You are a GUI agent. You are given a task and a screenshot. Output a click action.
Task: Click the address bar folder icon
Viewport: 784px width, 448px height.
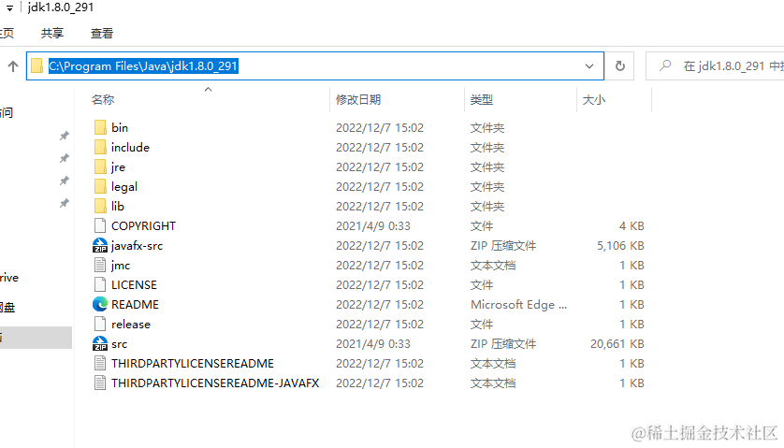[x=36, y=66]
